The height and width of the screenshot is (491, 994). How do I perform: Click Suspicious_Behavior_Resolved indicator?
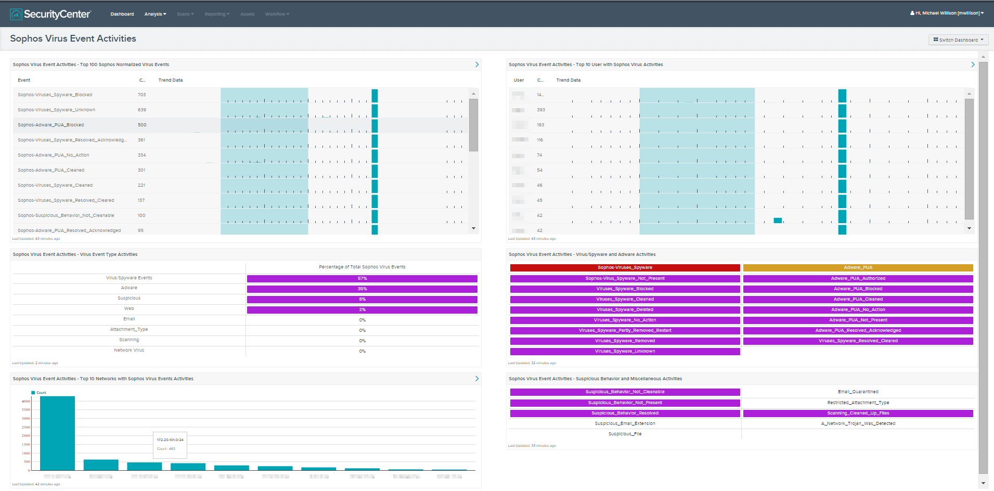[x=625, y=414]
